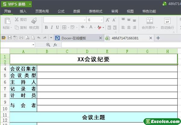Toggle Italic formatting
This screenshot has height=125, width=181.
(x=52, y=27)
